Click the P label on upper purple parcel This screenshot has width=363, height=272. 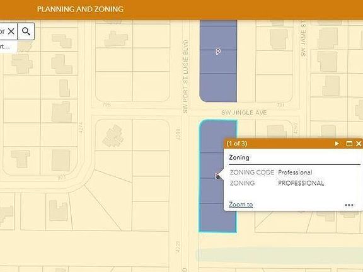pos(218,52)
